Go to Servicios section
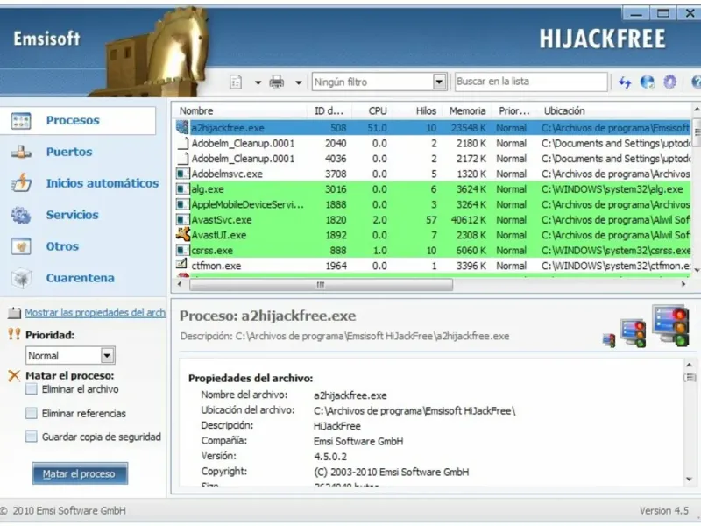The width and height of the screenshot is (701, 526). [x=72, y=215]
